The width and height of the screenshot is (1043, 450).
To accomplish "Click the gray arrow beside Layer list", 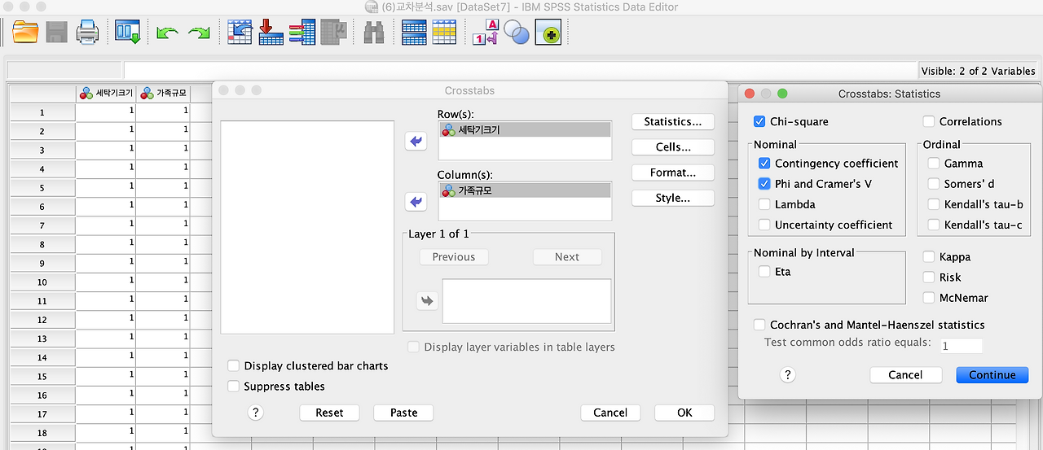I will 427,301.
